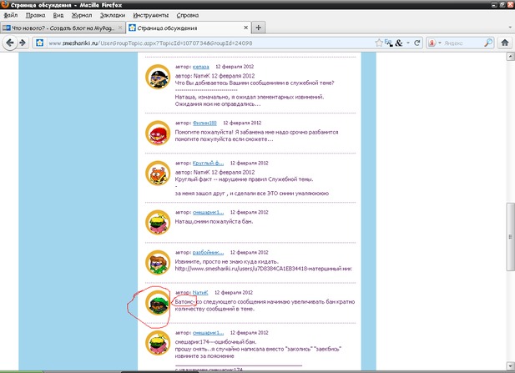515x373 pixels.
Task: Click the ampersand icon in address bar
Action: pos(399,43)
